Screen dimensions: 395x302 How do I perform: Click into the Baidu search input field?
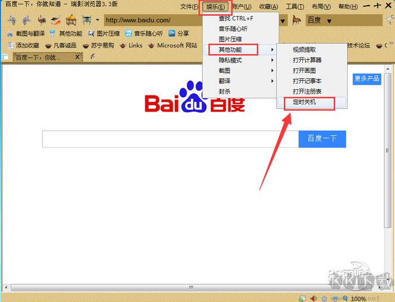tap(169, 139)
